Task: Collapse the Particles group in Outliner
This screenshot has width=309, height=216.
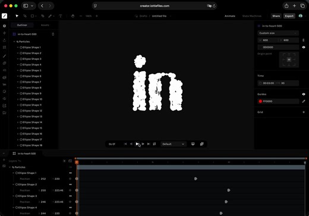Action: coord(14,42)
